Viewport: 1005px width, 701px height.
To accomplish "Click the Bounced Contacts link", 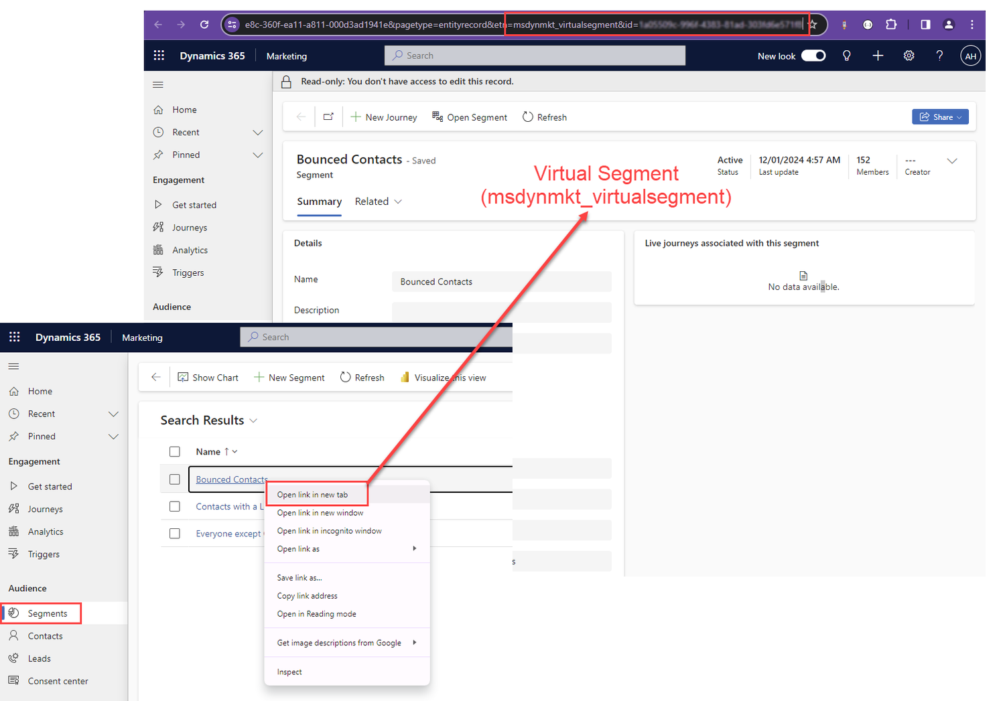I will [231, 479].
